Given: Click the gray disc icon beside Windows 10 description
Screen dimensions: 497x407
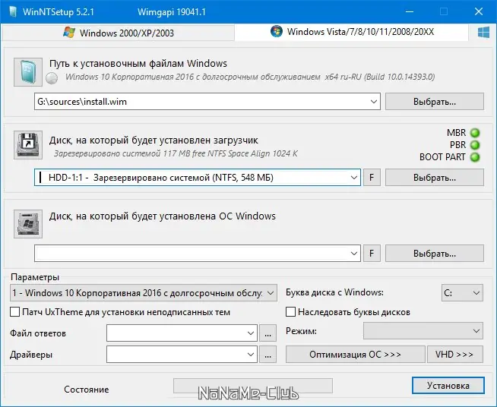Looking at the screenshot, I should pos(52,78).
